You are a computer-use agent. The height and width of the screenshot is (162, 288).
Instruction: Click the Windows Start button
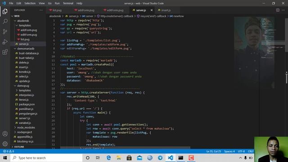[x=5, y=158]
